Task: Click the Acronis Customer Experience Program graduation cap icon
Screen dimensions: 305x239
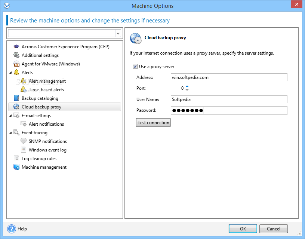Action: point(16,47)
